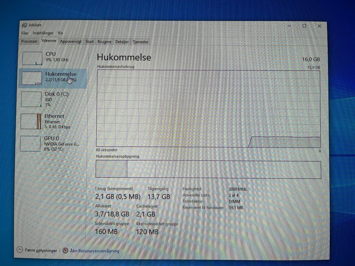Select the CPU usage mini graph
The image size is (355, 266).
point(32,58)
